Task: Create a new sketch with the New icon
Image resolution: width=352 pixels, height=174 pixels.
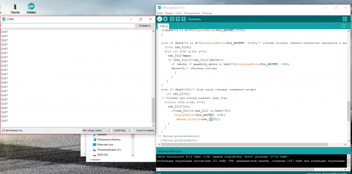Action: pos(172,19)
